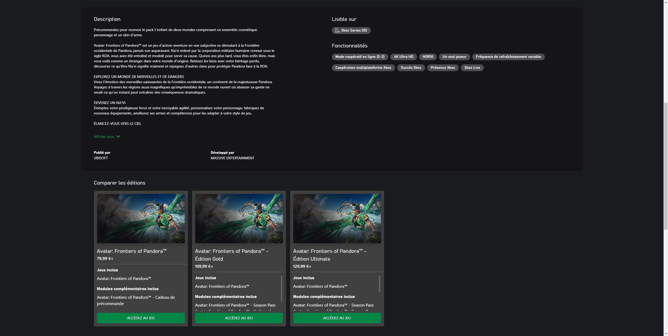Click 'ACCÉDEZ AU JEU' on the standard edition
Screen dimensions: 668x336
(x=141, y=318)
